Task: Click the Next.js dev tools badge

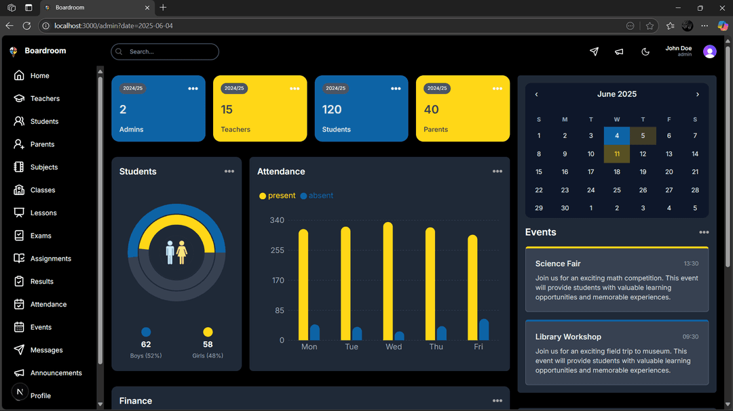Action: [x=19, y=391]
